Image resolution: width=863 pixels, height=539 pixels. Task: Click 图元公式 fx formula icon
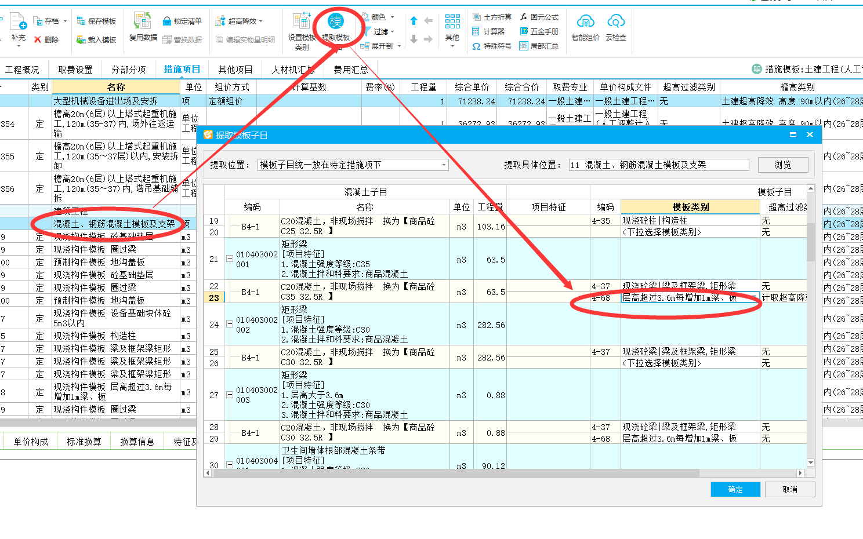(524, 17)
